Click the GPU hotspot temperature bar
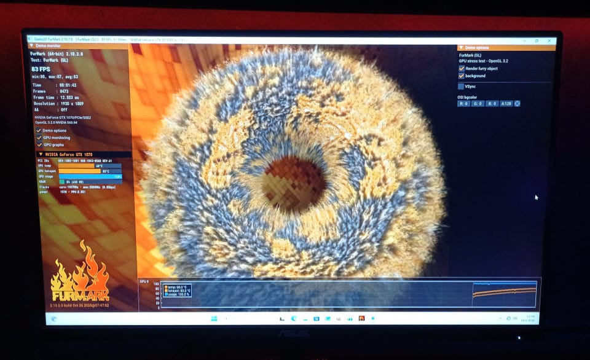590x360 pixels. [x=90, y=171]
